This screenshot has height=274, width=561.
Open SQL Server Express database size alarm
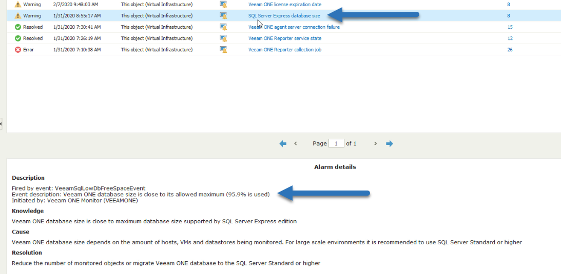(x=284, y=16)
